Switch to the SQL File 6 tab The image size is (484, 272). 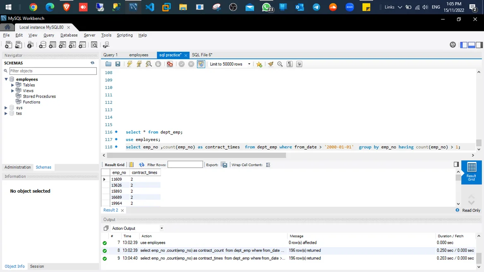pyautogui.click(x=202, y=55)
